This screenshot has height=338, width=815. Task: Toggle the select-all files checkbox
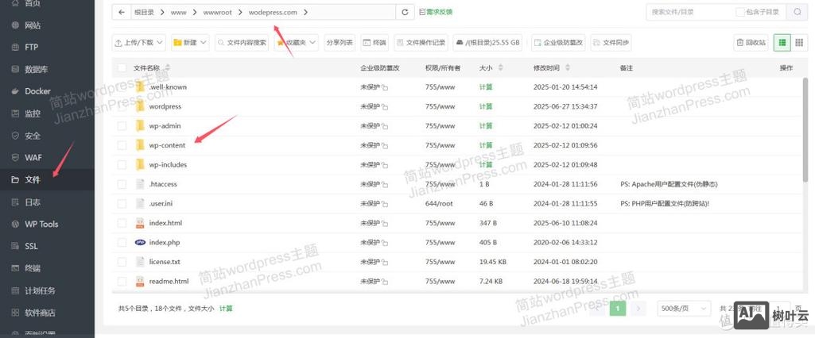[122, 68]
